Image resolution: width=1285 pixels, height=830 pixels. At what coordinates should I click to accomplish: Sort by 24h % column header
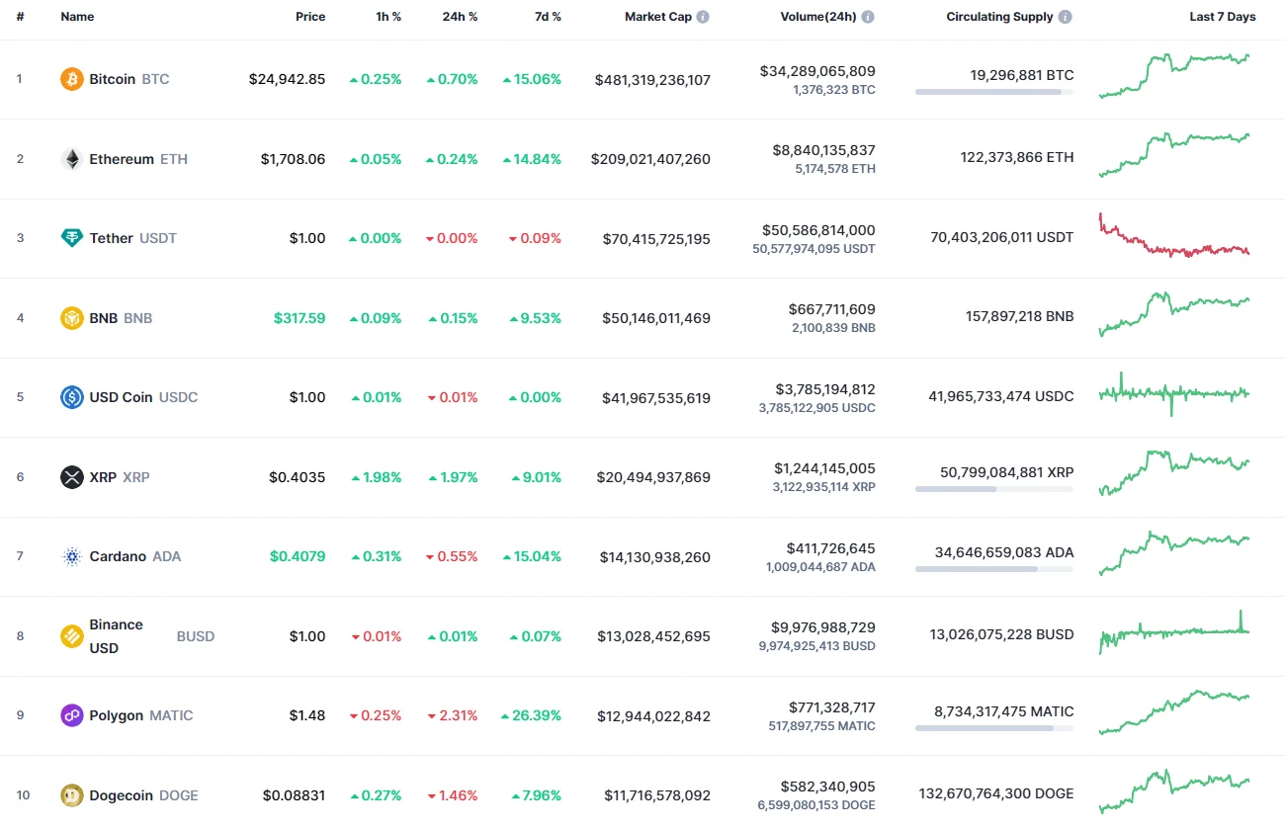(460, 17)
